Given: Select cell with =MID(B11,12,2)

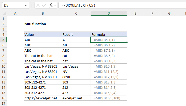Looking at the screenshot, I should coord(109,72).
